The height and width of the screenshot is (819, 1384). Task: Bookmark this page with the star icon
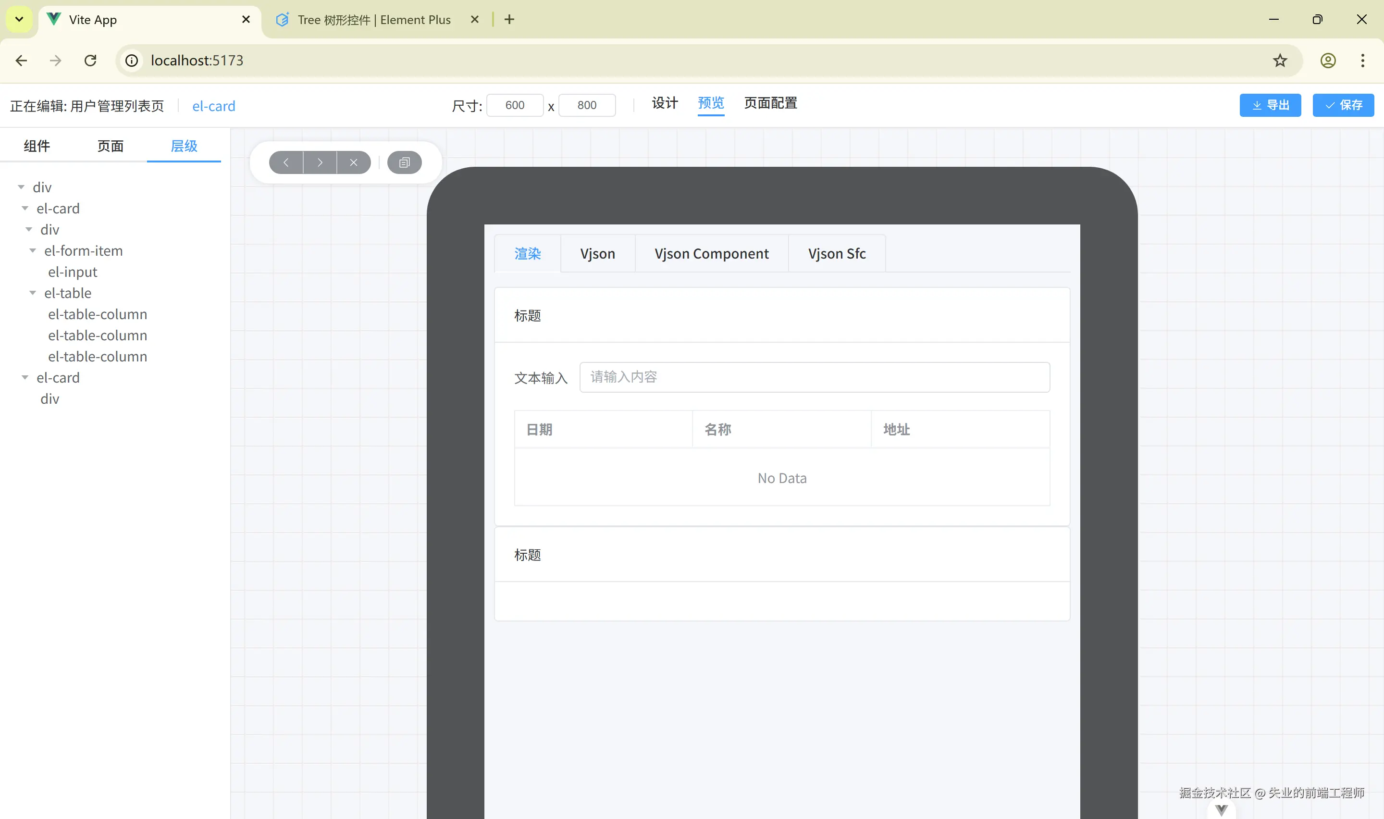[x=1280, y=60]
